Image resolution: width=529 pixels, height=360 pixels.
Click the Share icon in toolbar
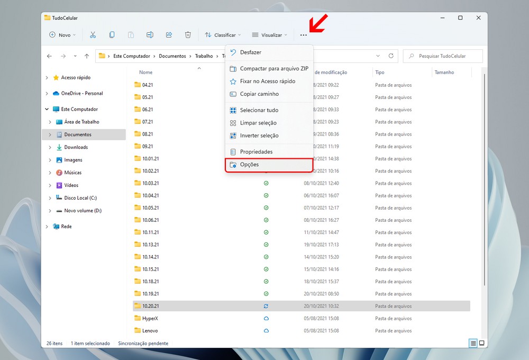pyautogui.click(x=169, y=35)
